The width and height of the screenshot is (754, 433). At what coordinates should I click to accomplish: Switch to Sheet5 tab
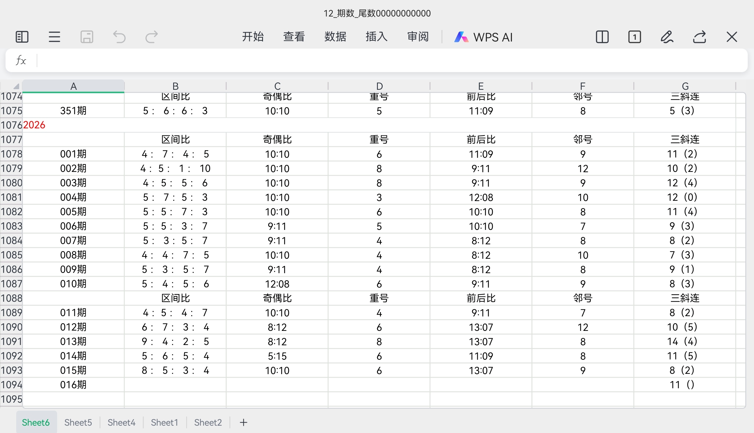click(78, 422)
